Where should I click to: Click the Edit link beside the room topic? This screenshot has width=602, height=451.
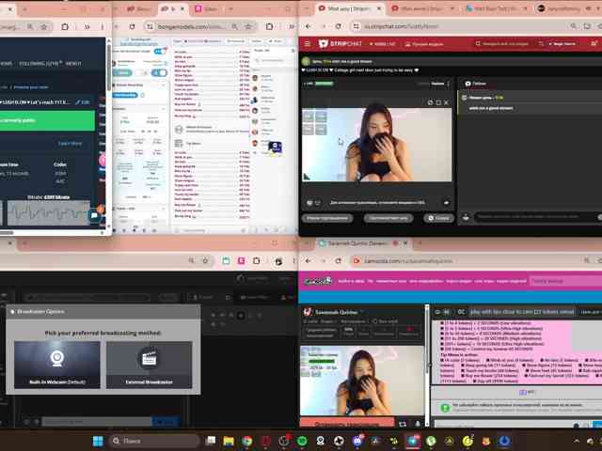click(x=83, y=102)
